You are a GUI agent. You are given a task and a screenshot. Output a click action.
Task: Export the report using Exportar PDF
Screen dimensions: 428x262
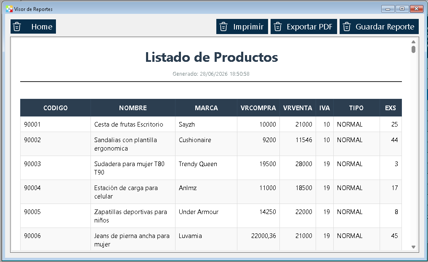coord(304,26)
